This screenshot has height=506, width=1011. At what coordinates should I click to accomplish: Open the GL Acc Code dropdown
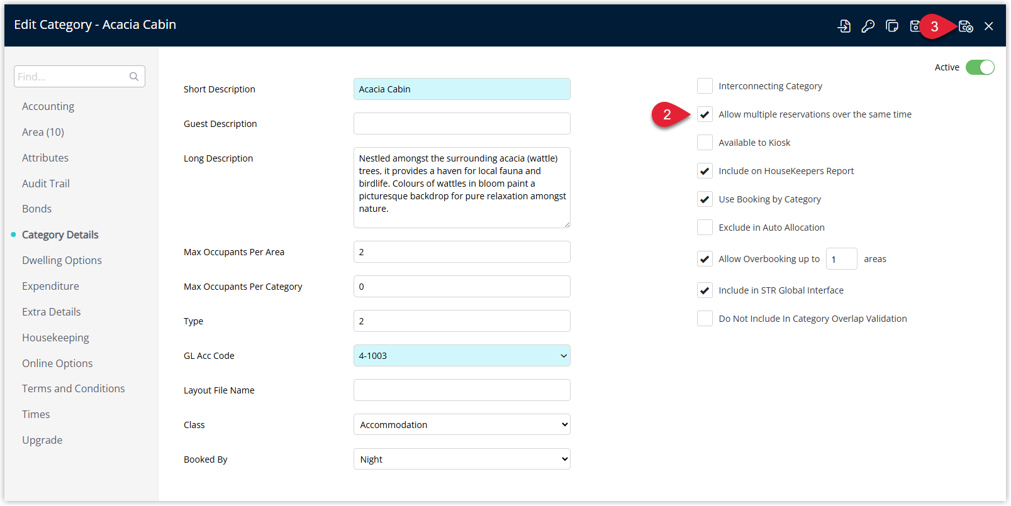[462, 356]
